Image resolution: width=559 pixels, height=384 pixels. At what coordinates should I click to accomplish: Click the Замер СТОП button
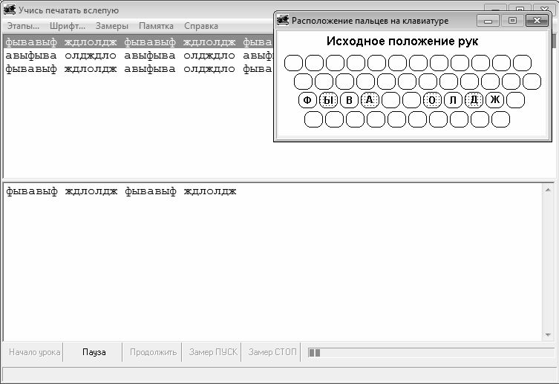coord(272,352)
